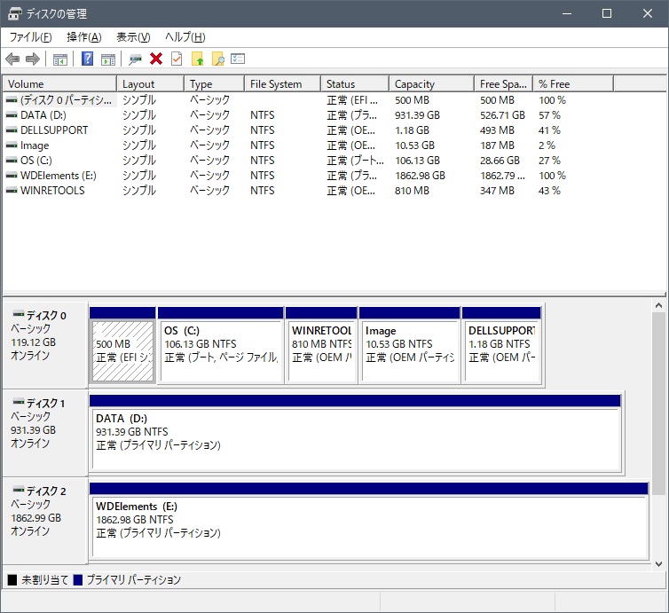Click the disk pane vertical scrollbar thumb
Viewport: 669px width, 613px height.
[x=658, y=403]
